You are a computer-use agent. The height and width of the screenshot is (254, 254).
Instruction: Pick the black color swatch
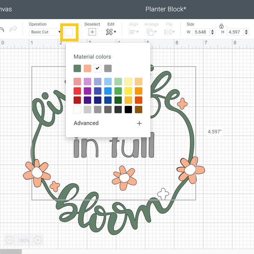(128, 109)
